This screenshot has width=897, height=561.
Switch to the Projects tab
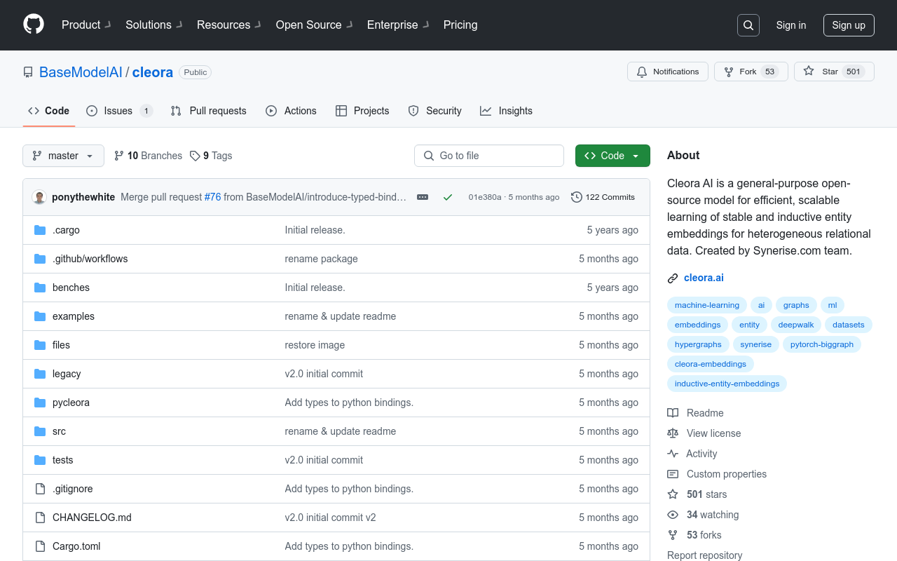(362, 111)
